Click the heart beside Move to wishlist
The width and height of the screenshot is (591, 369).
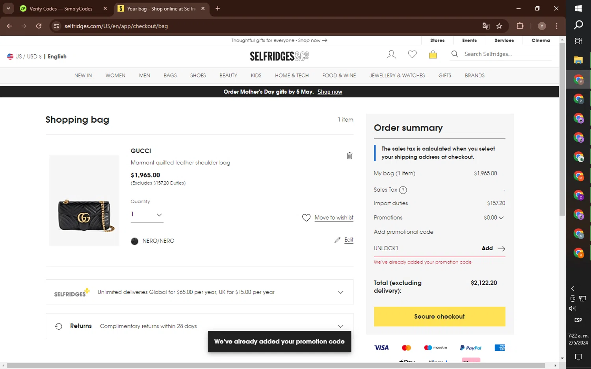[306, 218]
